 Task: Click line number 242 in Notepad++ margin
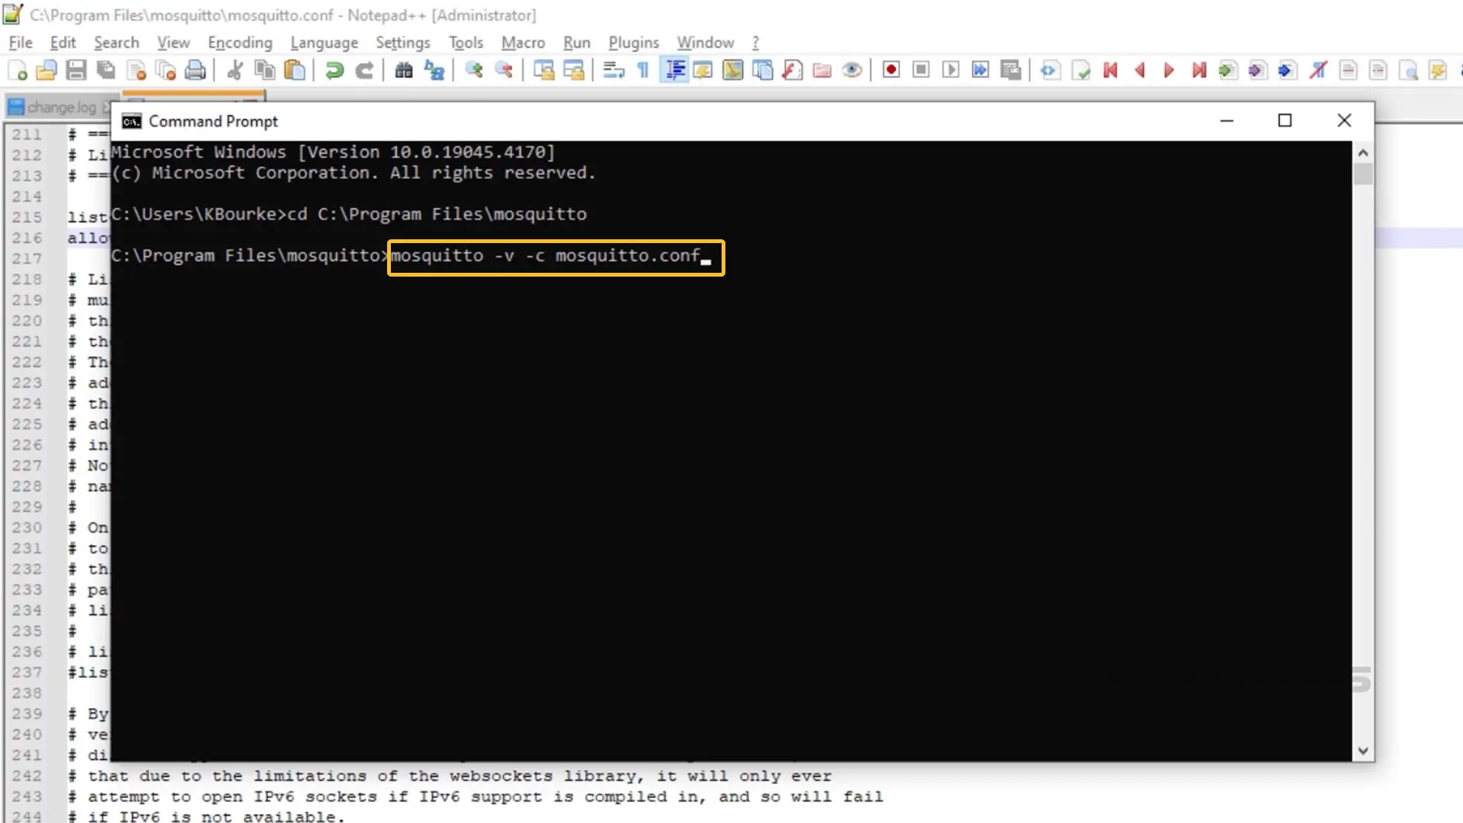click(27, 776)
